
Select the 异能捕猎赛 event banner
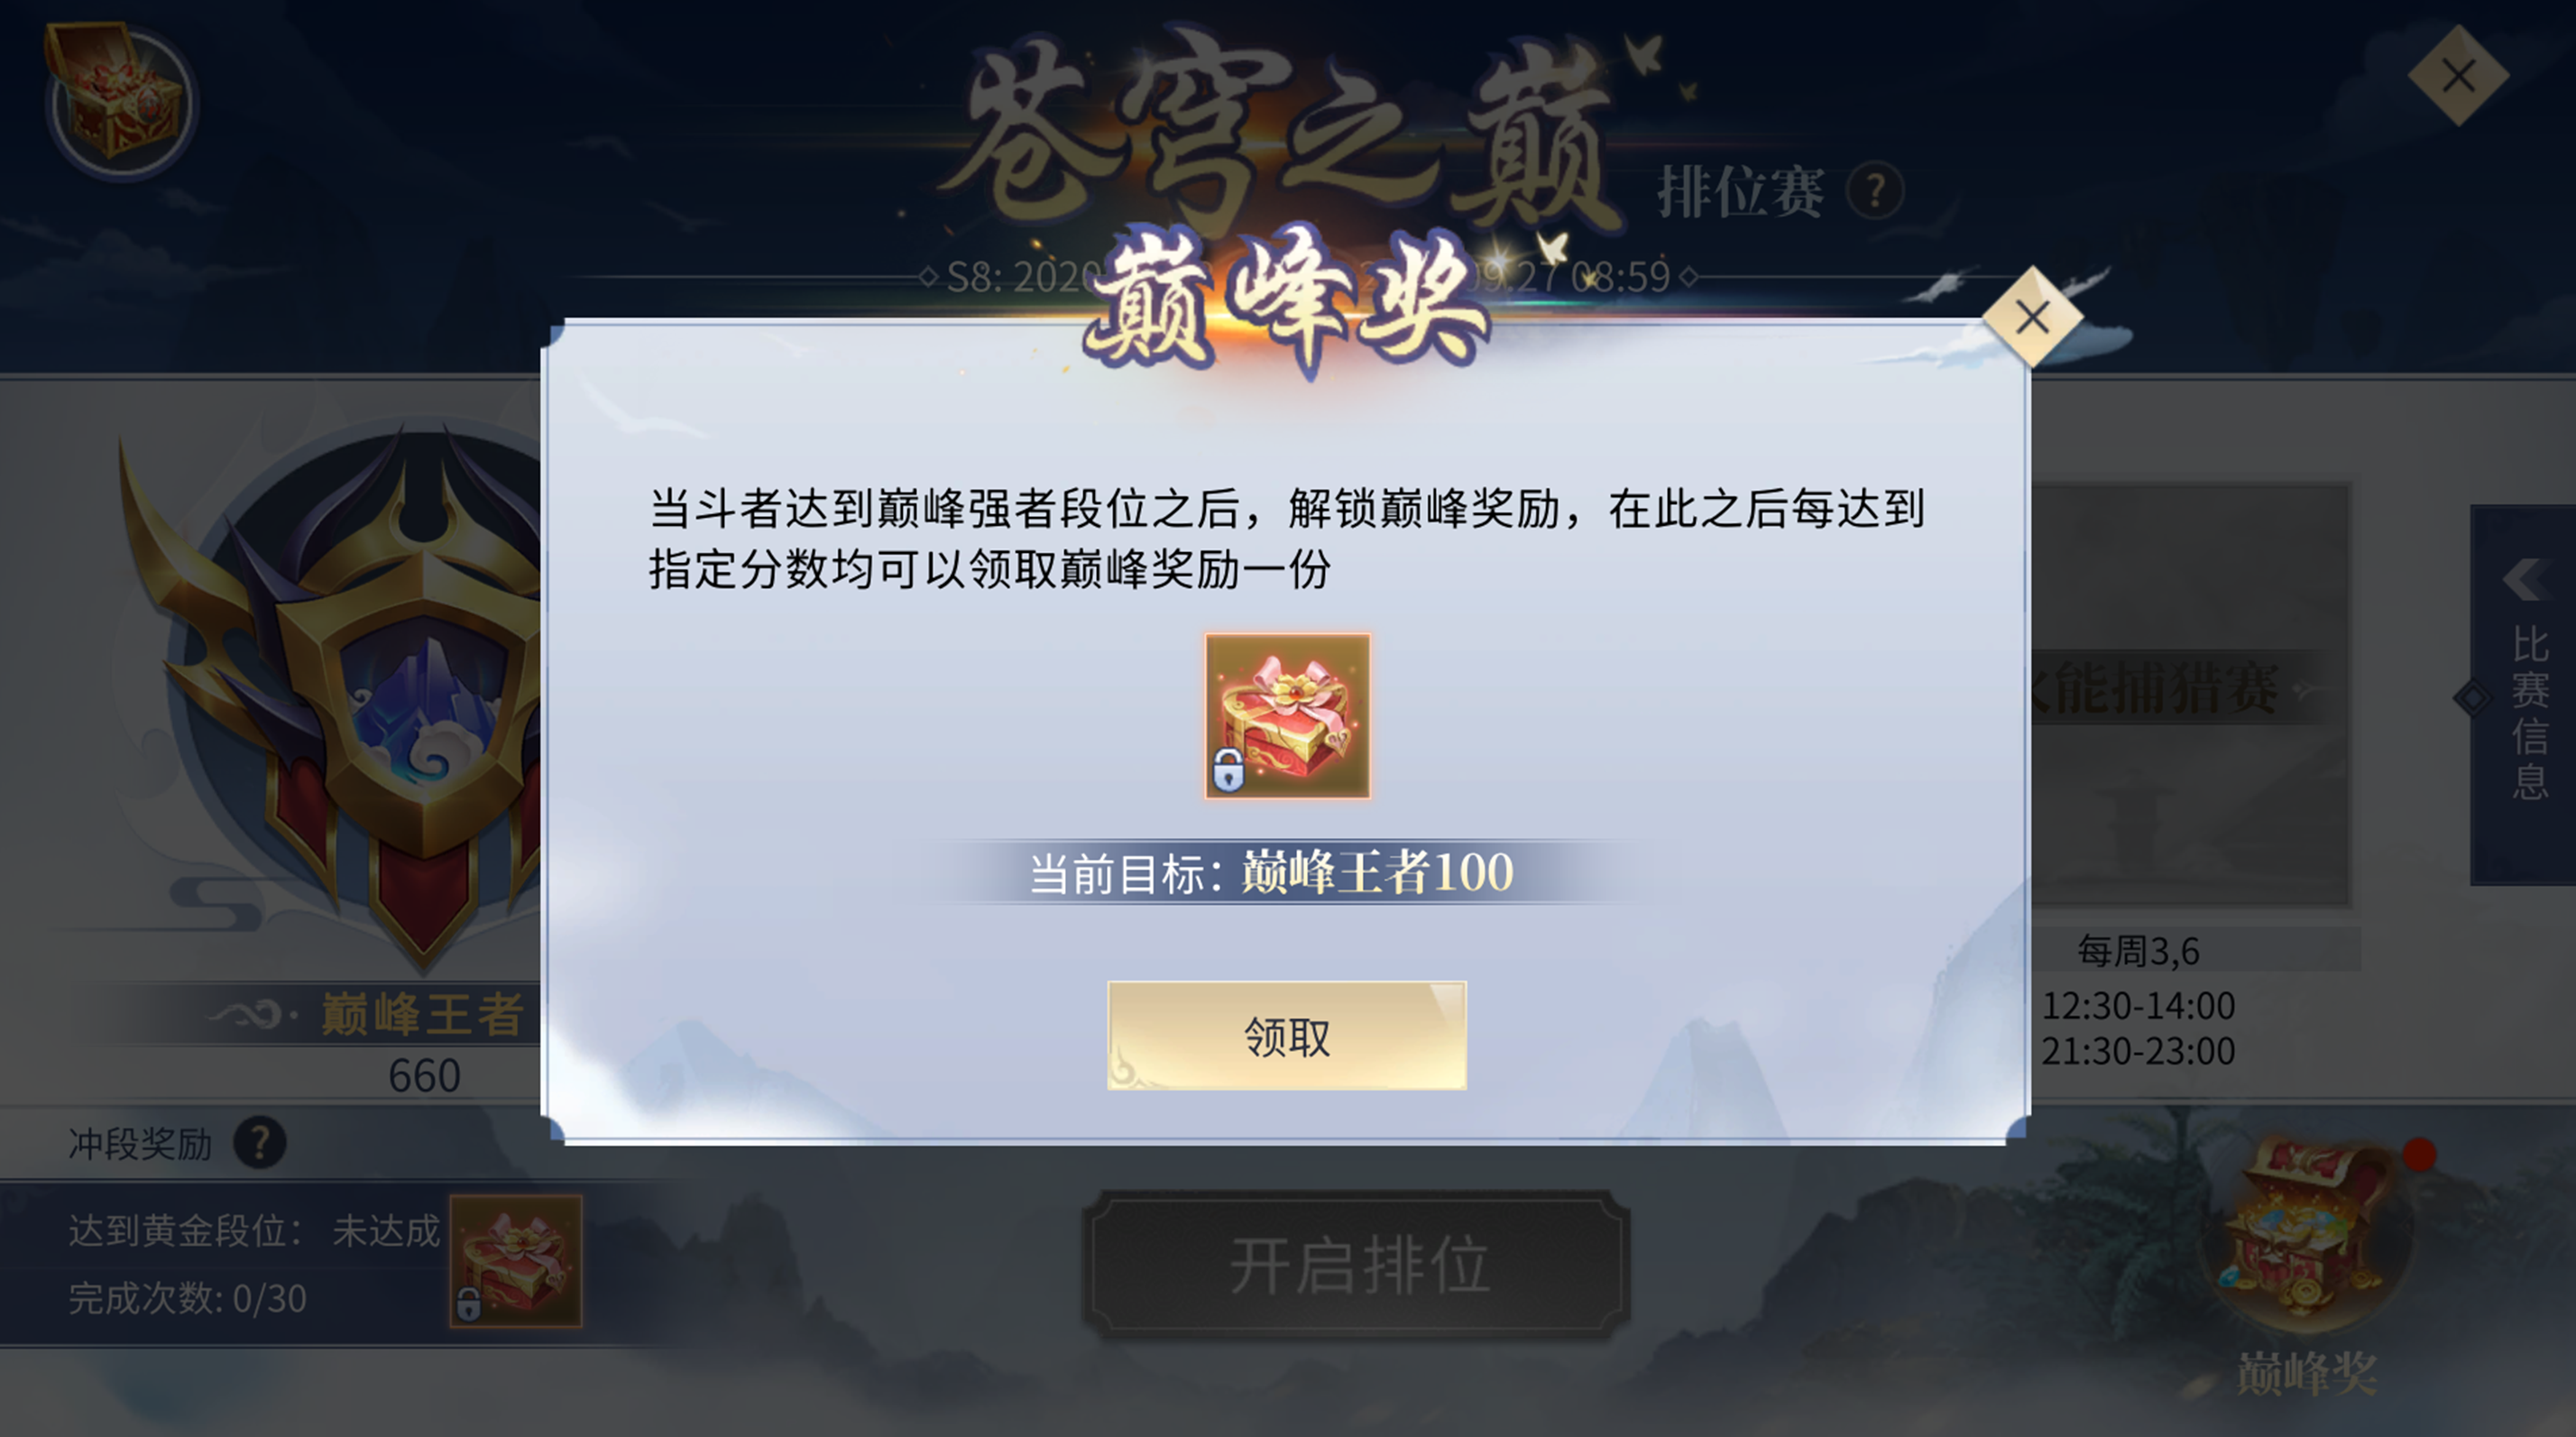click(2190, 694)
